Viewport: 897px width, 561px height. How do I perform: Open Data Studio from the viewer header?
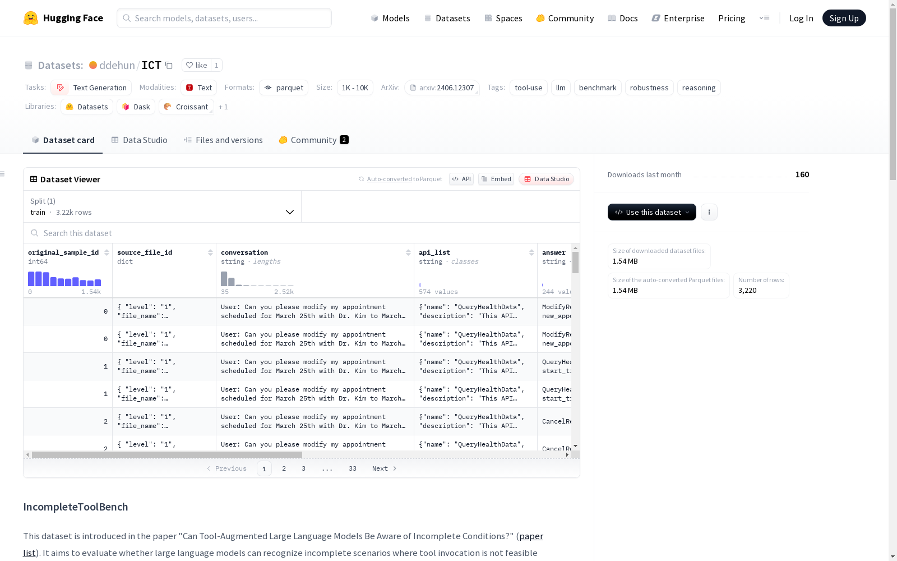tap(547, 179)
